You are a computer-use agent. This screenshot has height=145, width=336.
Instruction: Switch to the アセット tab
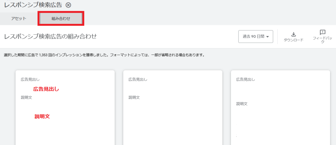[x=19, y=19]
